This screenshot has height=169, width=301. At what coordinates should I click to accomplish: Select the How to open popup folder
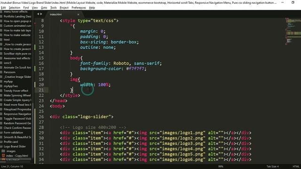coord(17,21)
